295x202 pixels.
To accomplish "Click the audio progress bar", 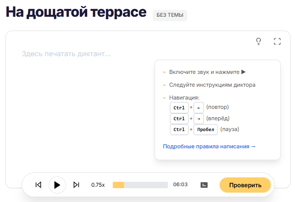I will [140, 185].
